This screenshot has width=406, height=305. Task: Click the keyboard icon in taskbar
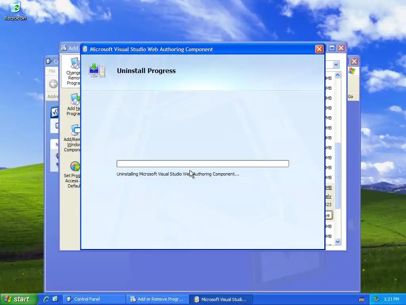pos(362,299)
